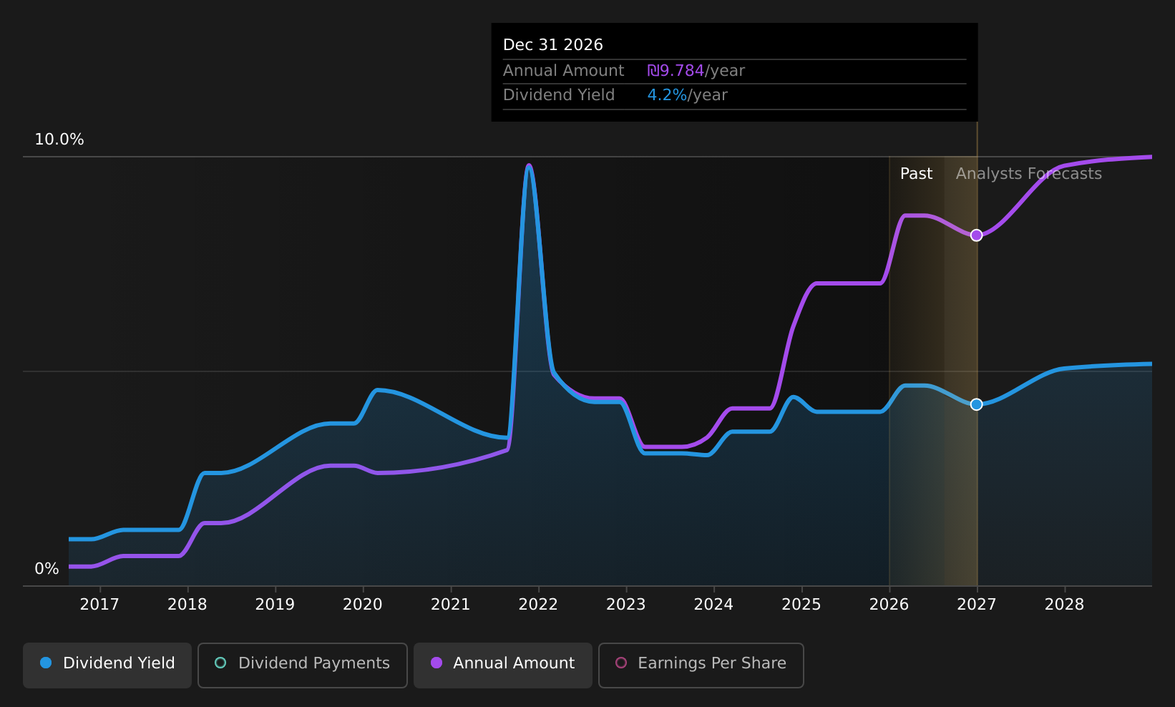Click the 2026 x-axis label
The image size is (1175, 707).
tap(889, 605)
